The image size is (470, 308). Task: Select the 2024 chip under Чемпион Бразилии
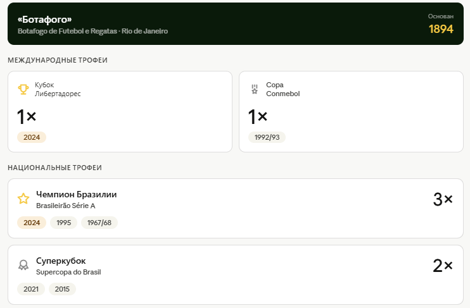pyautogui.click(x=32, y=223)
